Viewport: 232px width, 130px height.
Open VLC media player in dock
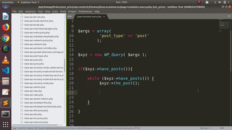click(6, 60)
